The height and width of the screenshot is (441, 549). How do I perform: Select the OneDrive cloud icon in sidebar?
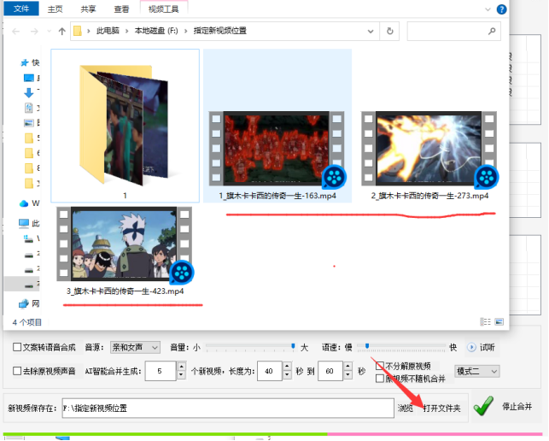tap(24, 203)
